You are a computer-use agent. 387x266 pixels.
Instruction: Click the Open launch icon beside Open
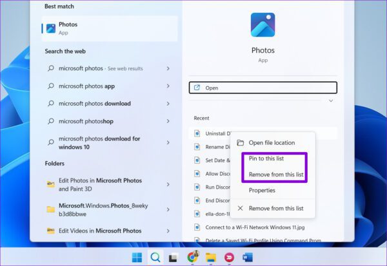pyautogui.click(x=197, y=88)
